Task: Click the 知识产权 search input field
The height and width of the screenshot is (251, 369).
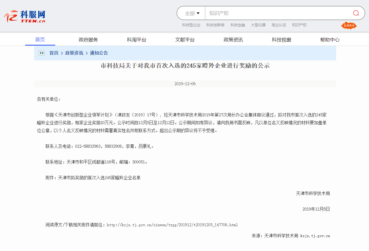Action: (278, 13)
